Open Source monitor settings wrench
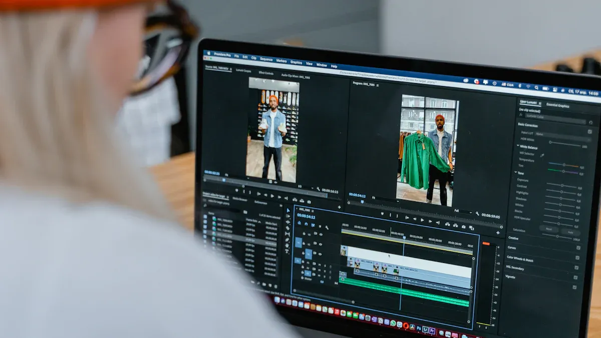 click(x=318, y=189)
